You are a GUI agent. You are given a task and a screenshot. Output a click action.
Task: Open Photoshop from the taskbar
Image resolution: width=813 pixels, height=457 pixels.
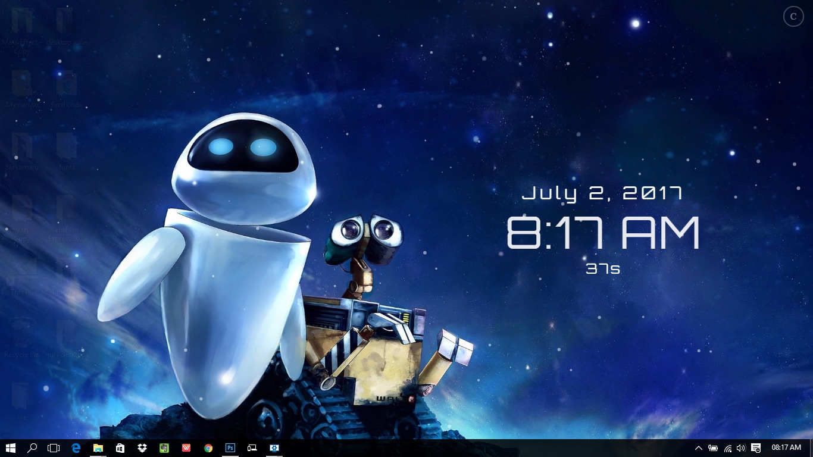pyautogui.click(x=230, y=448)
